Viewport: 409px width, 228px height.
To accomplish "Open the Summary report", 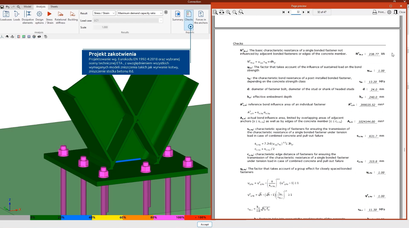I will [177, 16].
